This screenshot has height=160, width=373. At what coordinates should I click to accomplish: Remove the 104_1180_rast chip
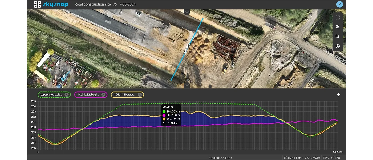pos(140,95)
